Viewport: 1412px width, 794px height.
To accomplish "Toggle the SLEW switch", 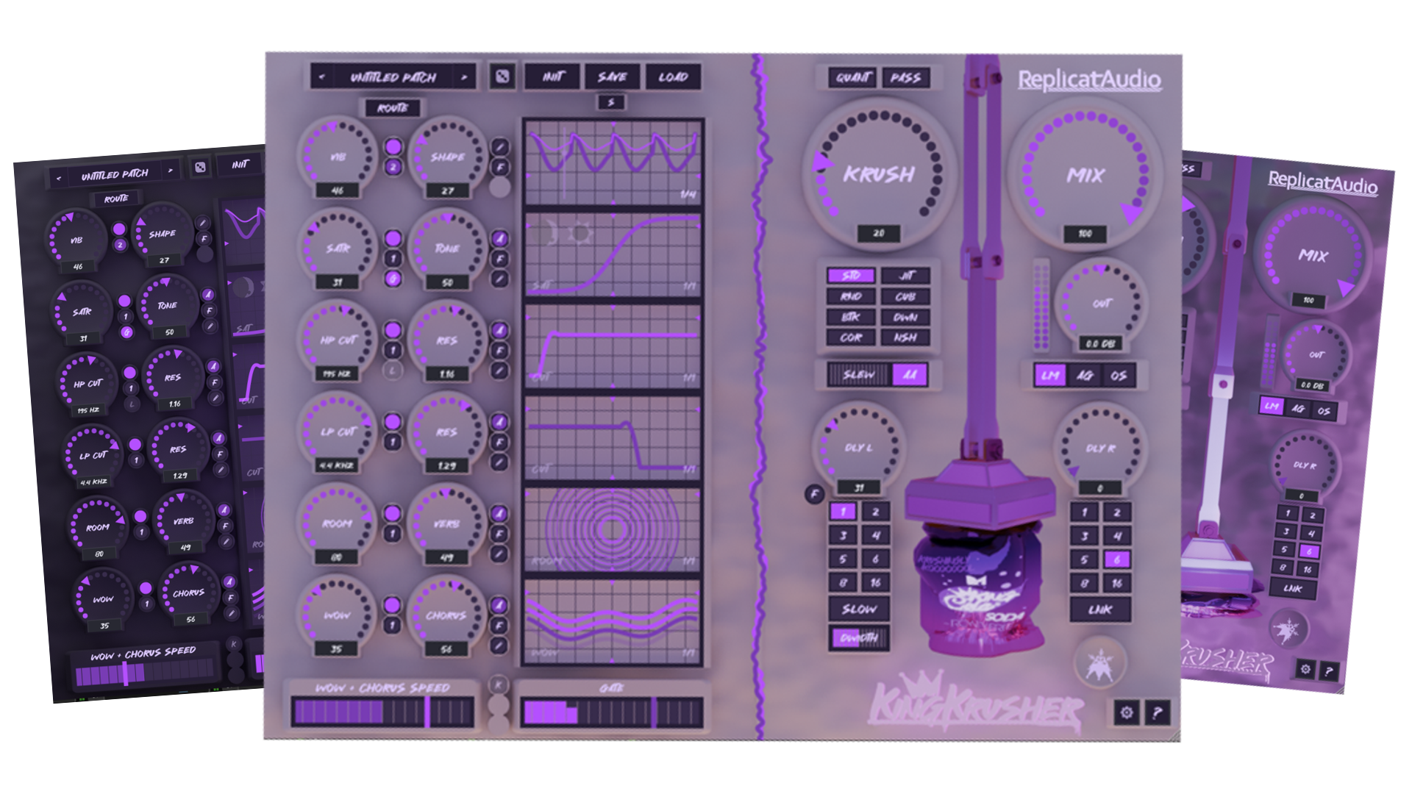I will (858, 375).
